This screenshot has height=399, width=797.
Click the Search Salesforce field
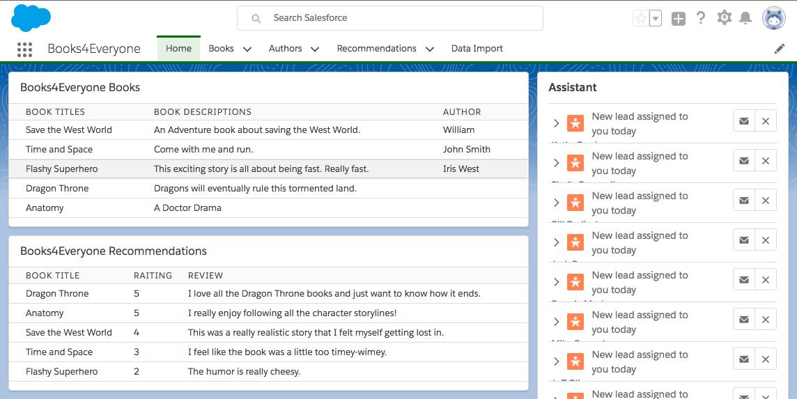(390, 18)
